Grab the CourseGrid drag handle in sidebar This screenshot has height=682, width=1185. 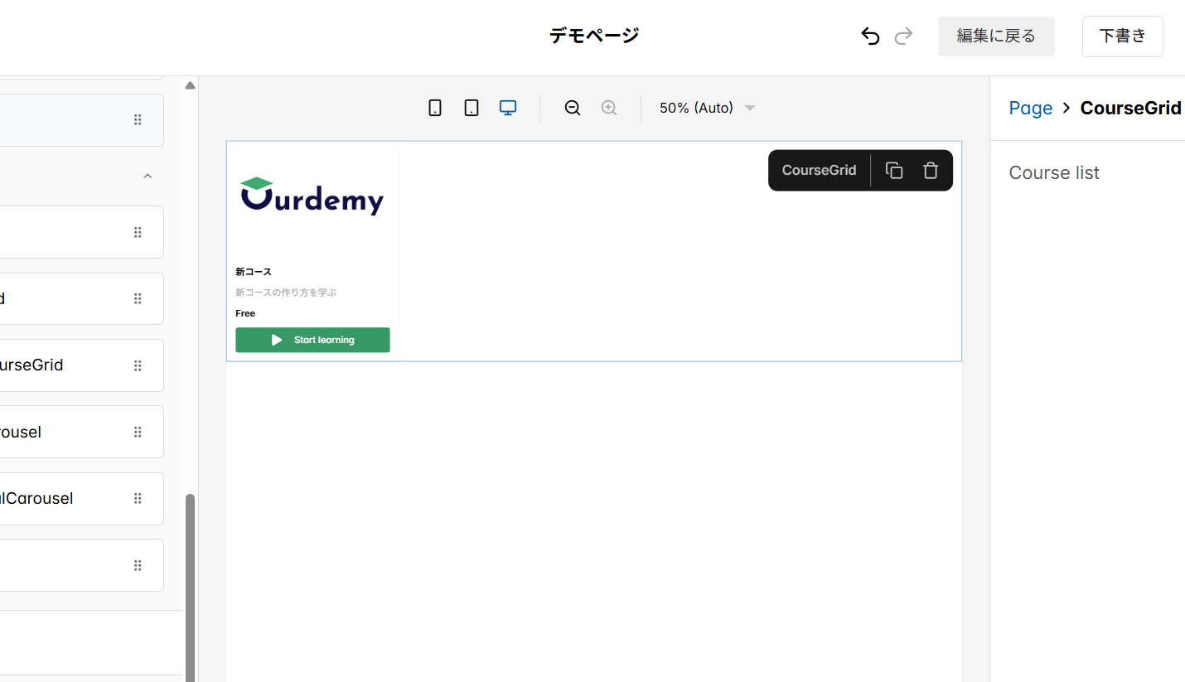[x=138, y=365]
